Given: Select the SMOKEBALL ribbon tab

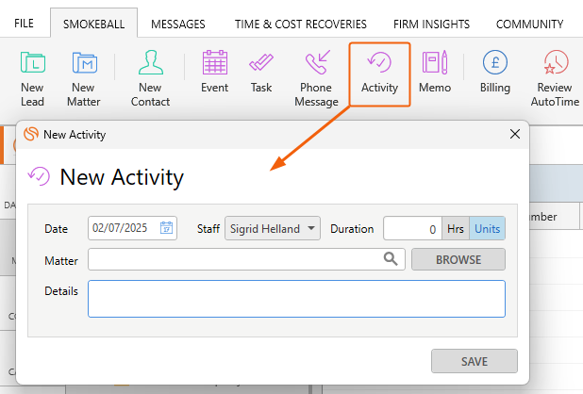Looking at the screenshot, I should pyautogui.click(x=93, y=24).
